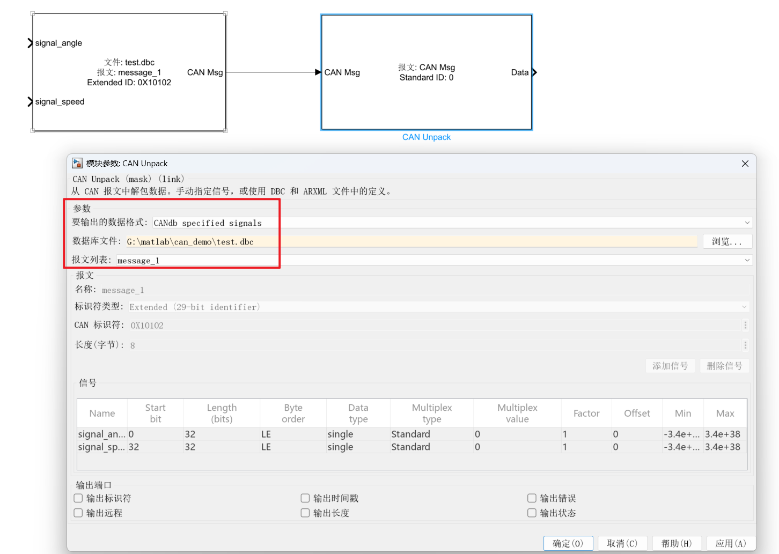
Task: Click the 数据库文件 path input field
Action: click(x=411, y=241)
